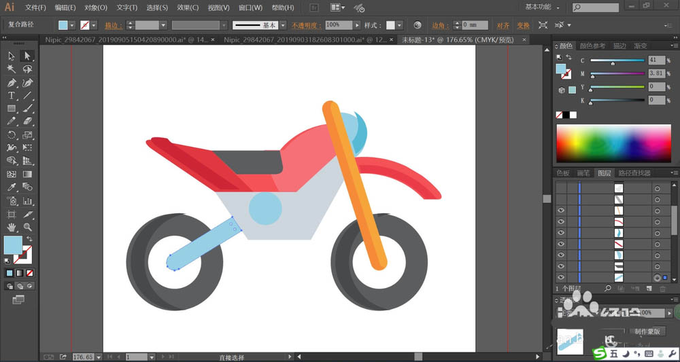Click the 制作蒙版 button
680x362 pixels.
647,331
